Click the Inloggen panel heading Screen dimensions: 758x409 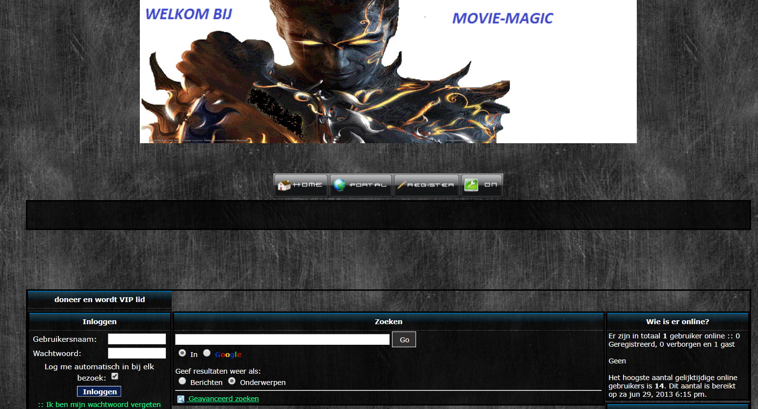(100, 322)
